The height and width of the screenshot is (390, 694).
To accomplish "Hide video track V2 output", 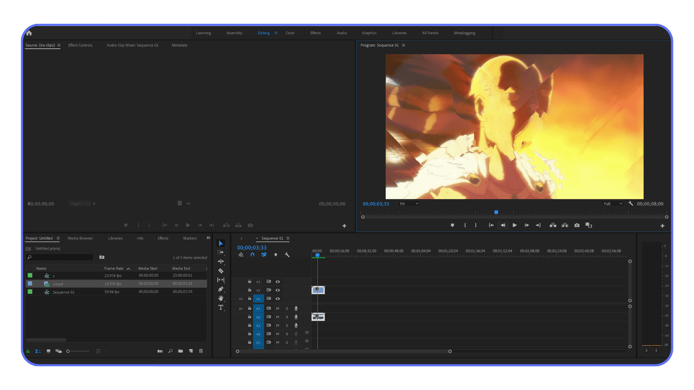I will (x=278, y=290).
